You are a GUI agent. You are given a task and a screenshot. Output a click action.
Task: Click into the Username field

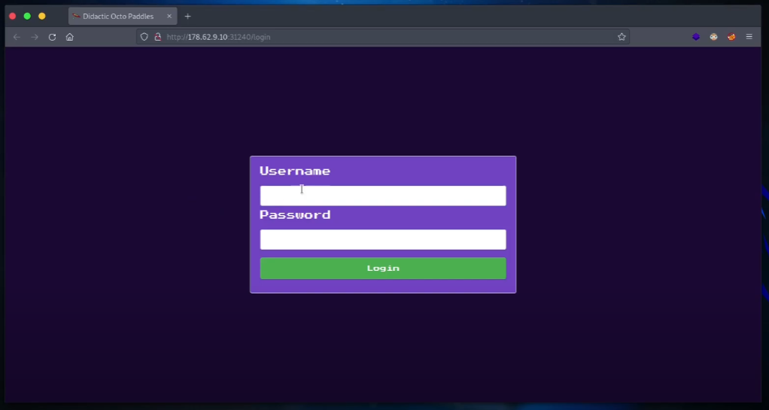coord(383,196)
